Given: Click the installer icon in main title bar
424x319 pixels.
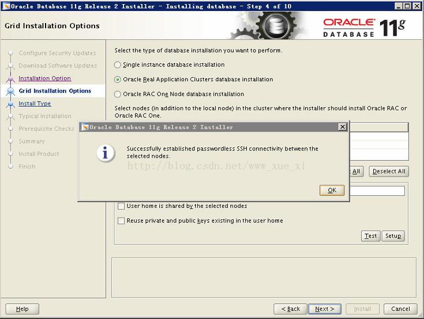Looking at the screenshot, I should tap(6, 6).
